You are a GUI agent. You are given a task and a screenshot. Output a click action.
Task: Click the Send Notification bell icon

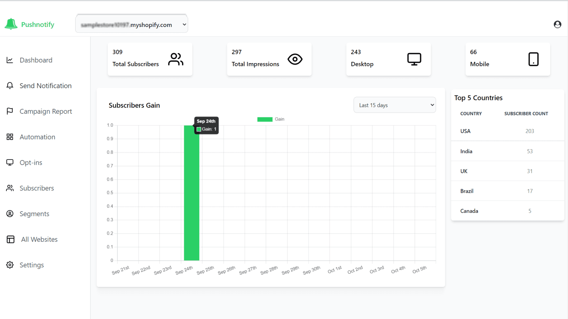click(x=10, y=85)
